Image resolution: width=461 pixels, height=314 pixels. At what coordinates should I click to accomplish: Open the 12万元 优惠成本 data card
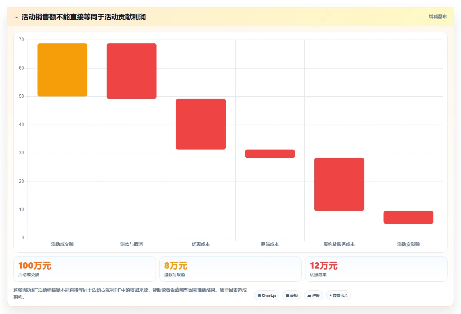376,269
